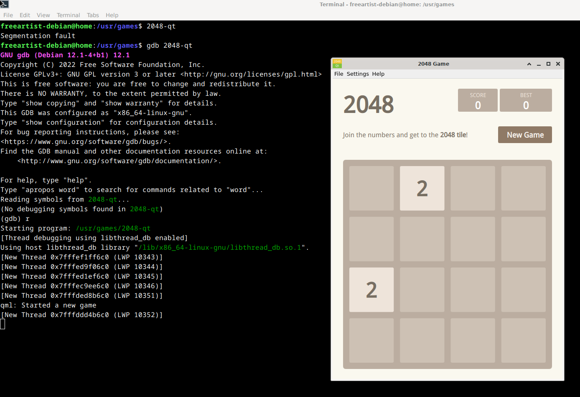Click the gnu.org gpl.html license link

251,74
